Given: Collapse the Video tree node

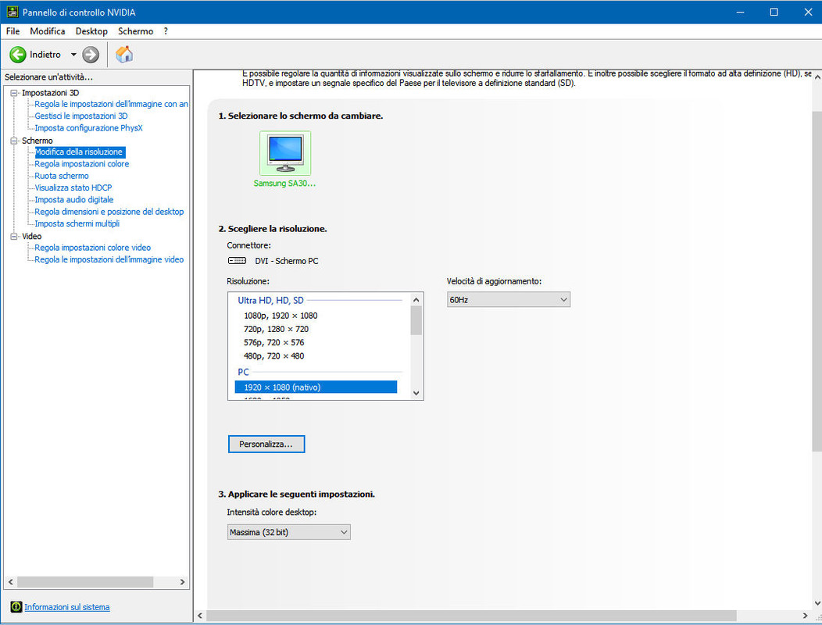Looking at the screenshot, I should [14, 237].
